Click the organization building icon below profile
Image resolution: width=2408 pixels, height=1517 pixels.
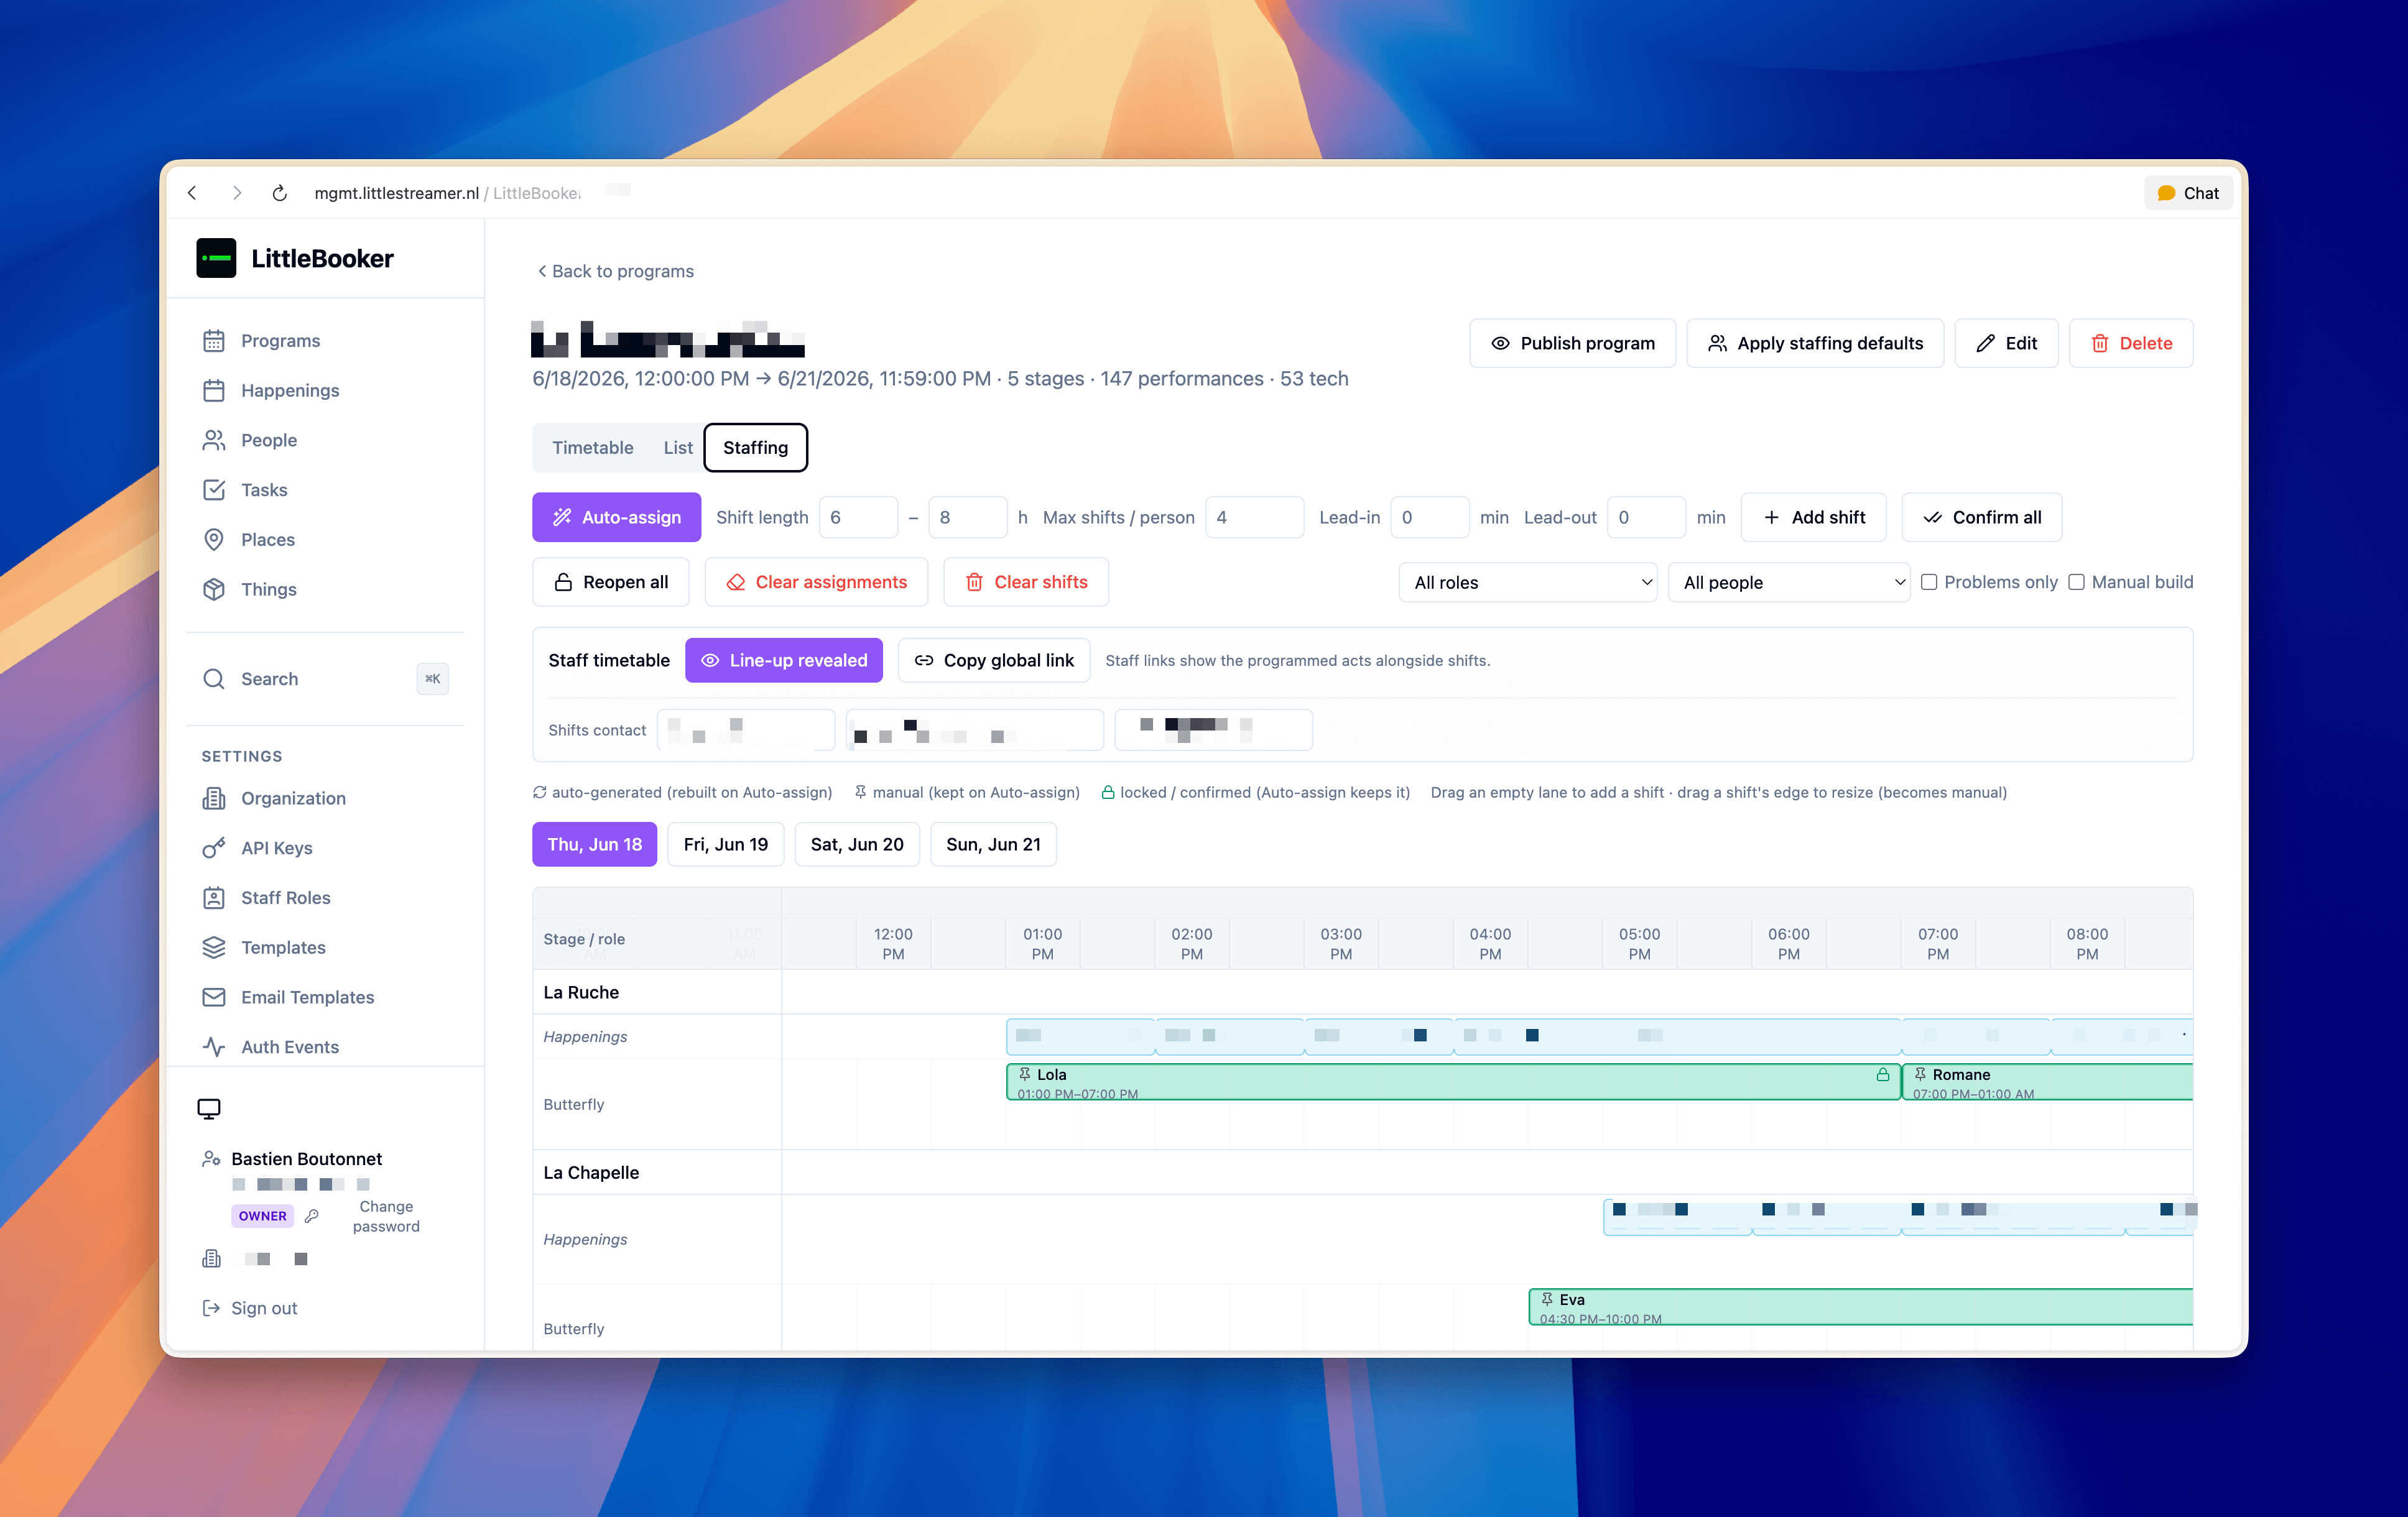[x=211, y=1258]
